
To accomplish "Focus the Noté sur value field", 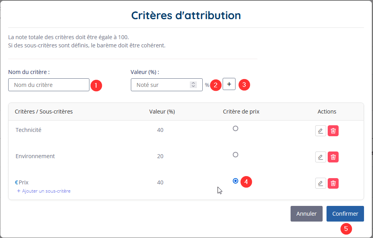I will click(166, 85).
